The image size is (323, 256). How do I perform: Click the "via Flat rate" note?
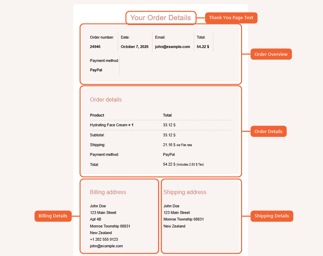pyautogui.click(x=184, y=145)
